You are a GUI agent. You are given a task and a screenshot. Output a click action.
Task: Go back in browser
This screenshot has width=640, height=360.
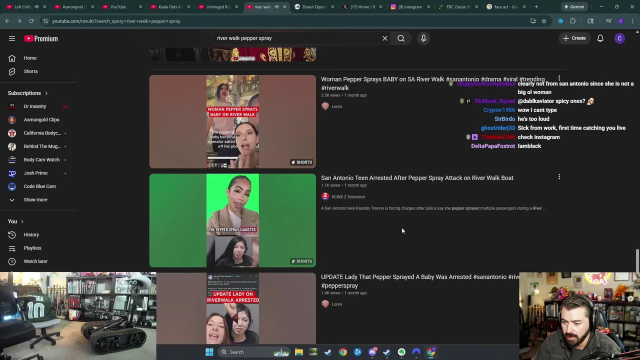[7, 21]
